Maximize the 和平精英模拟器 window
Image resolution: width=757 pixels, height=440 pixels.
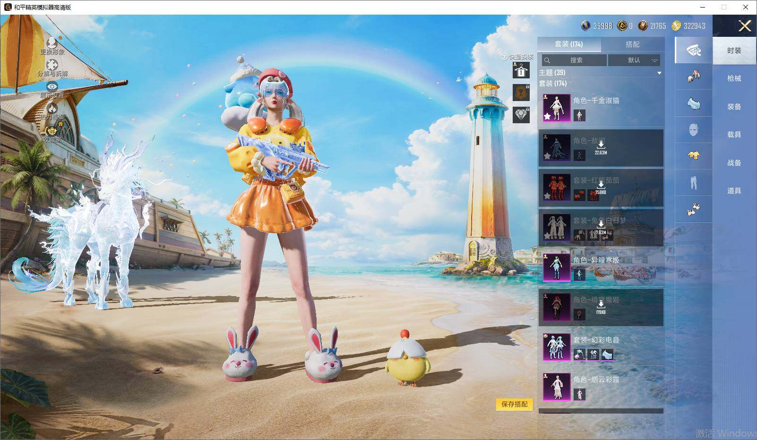pos(724,7)
